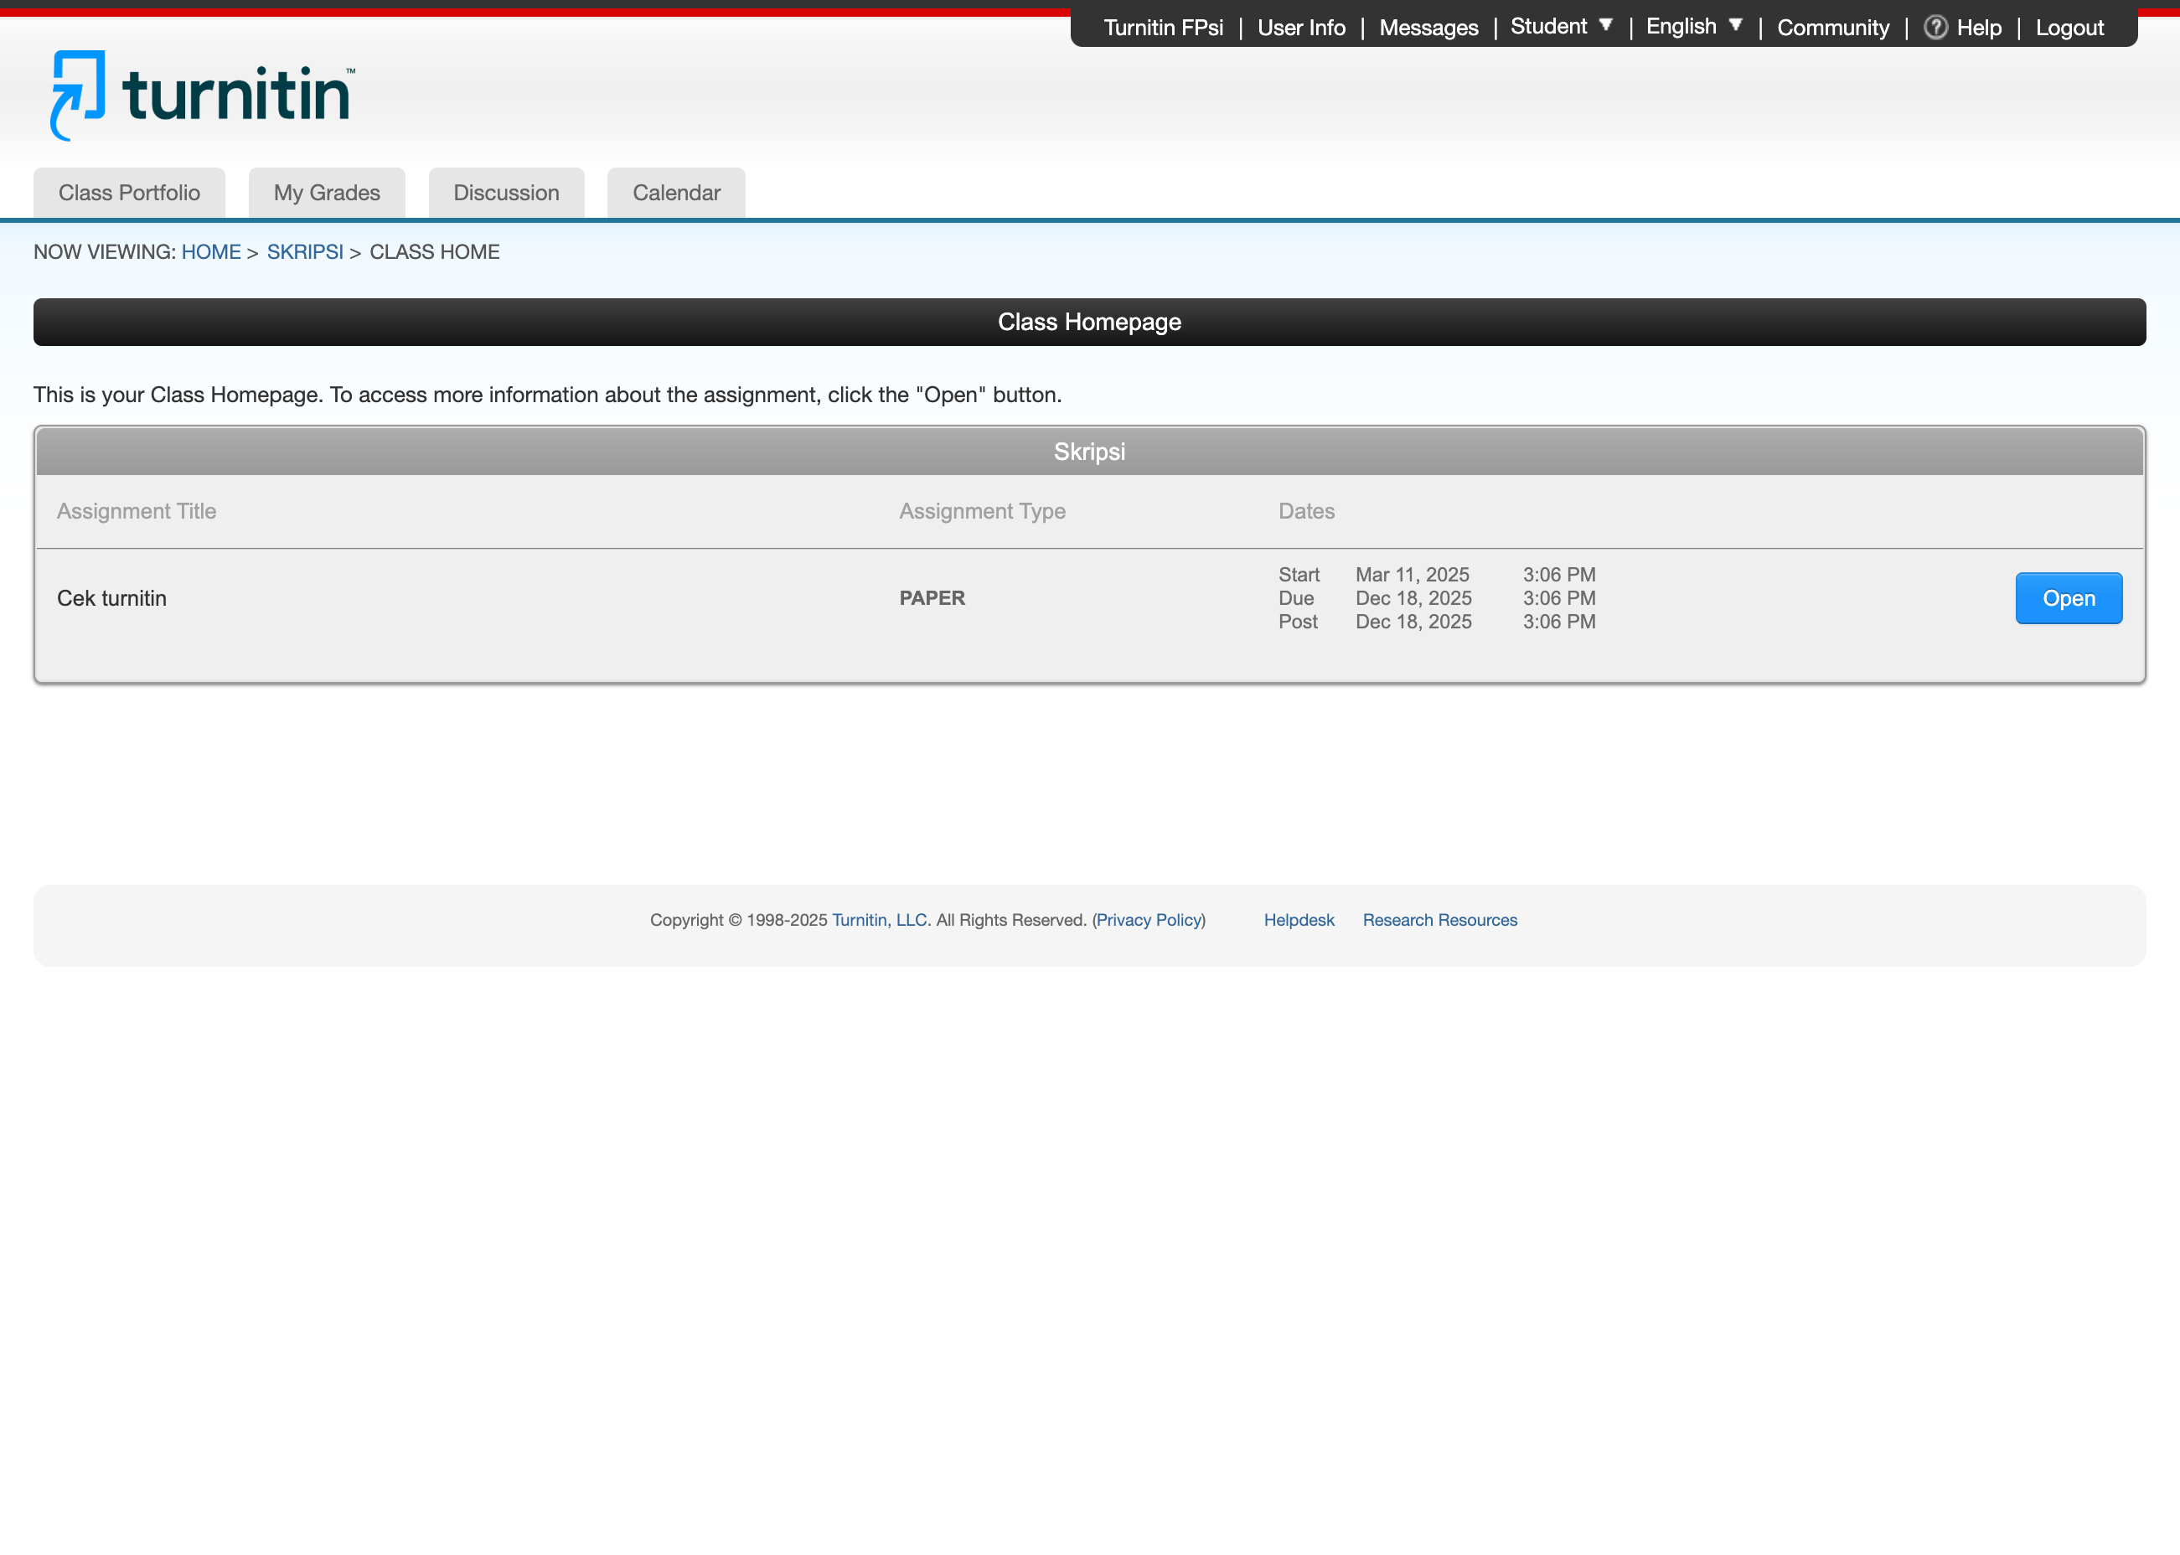Click the Start date Mar 11, 2025
Screen dimensions: 2180x1555
coord(1413,575)
